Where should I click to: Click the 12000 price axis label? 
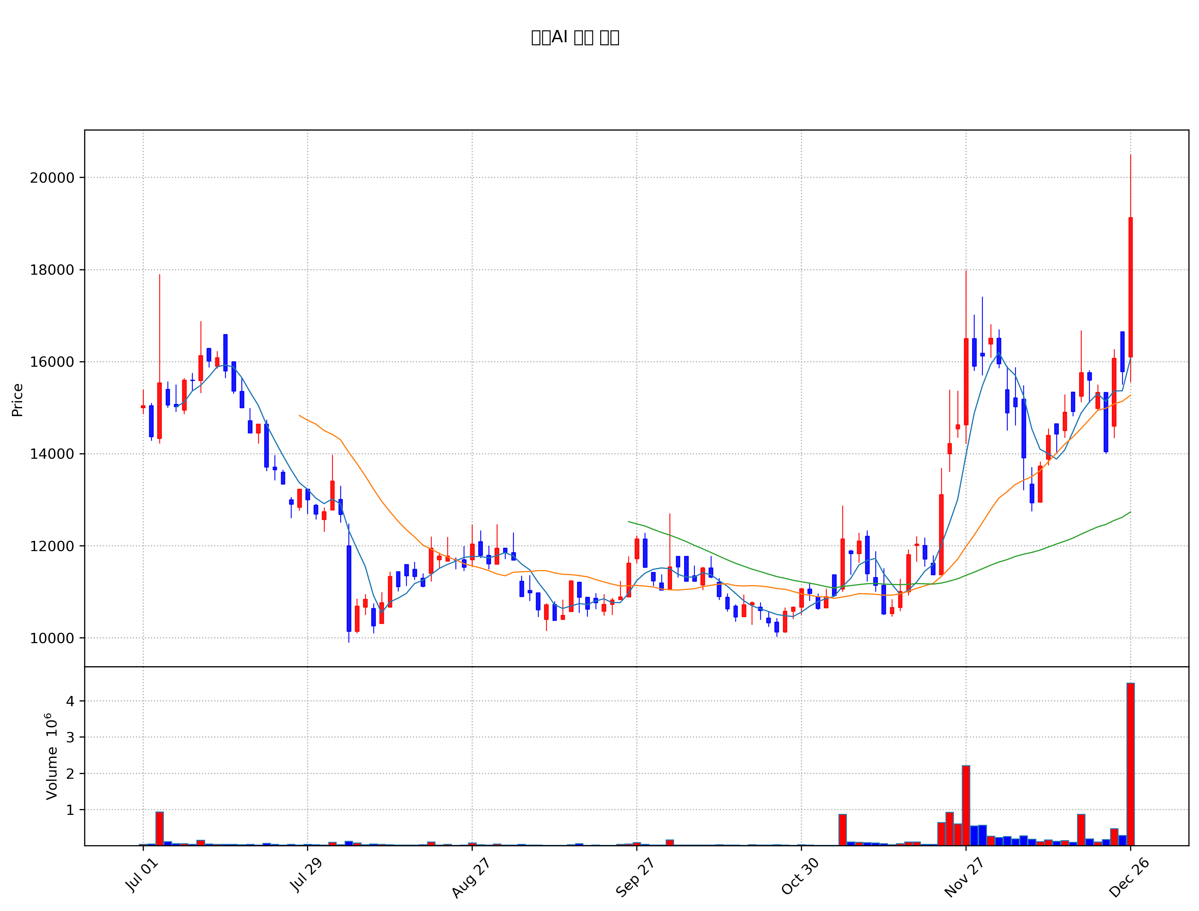pos(52,546)
